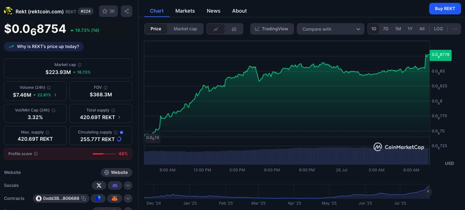Click the 0.0₆8778 current price label
465x210 pixels.
pos(441,55)
